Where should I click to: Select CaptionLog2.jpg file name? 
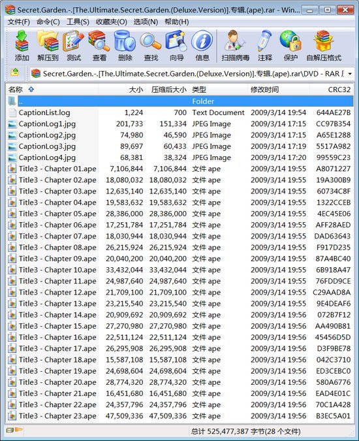pos(47,135)
